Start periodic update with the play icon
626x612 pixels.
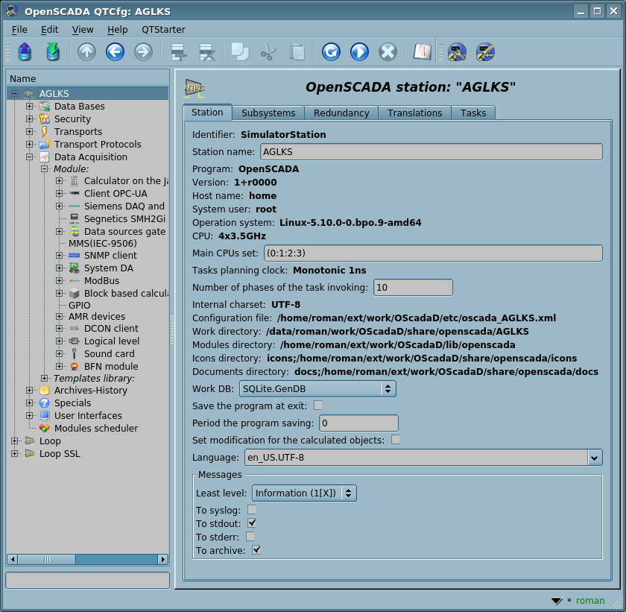[359, 52]
